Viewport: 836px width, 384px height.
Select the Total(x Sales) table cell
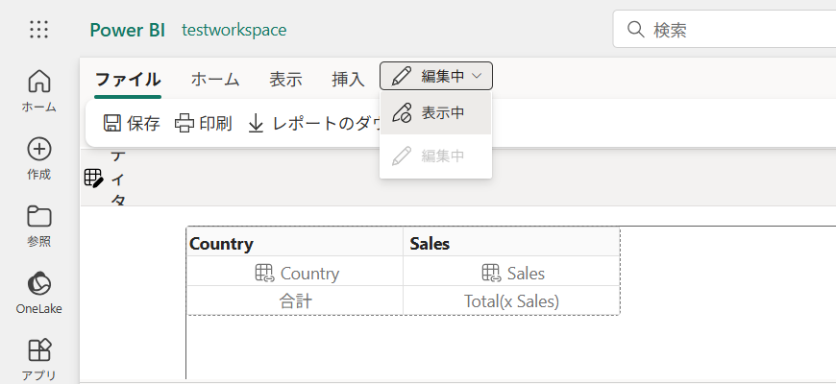(x=511, y=300)
